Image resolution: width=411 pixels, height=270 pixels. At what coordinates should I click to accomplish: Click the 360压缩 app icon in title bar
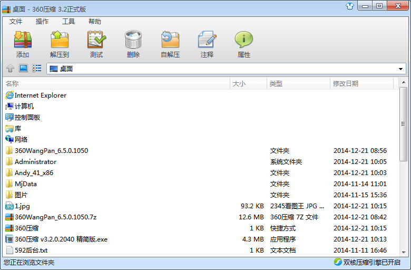click(6, 9)
